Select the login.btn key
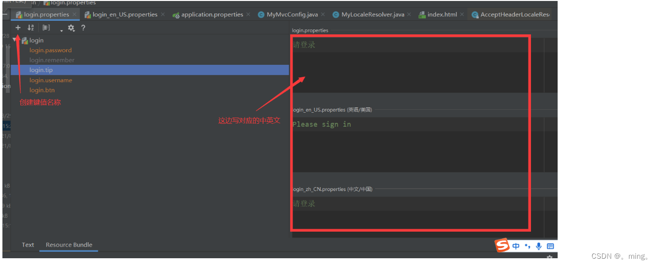 pyautogui.click(x=42, y=90)
